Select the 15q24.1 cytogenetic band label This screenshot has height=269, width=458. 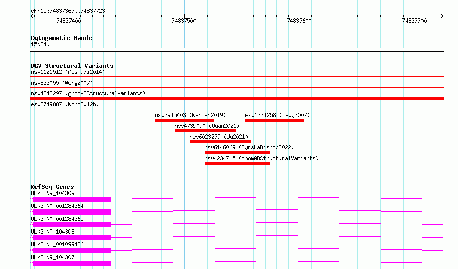pos(42,44)
